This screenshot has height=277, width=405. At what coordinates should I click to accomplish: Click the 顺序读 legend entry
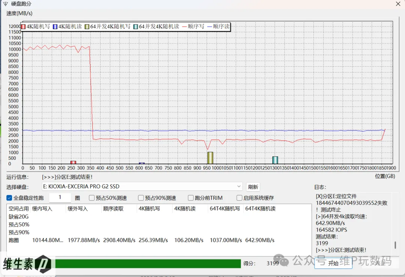218,26
